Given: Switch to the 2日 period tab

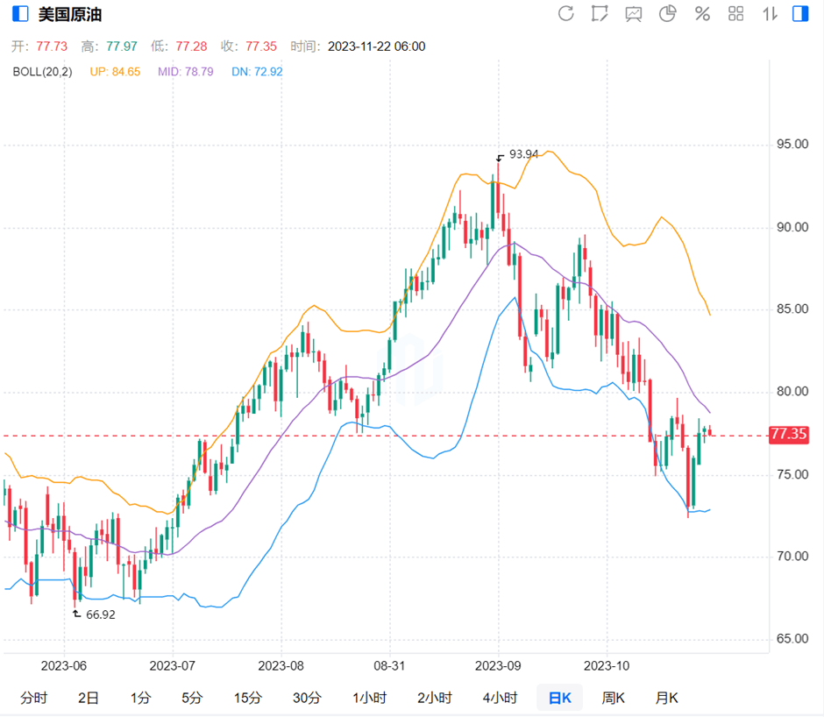Looking at the screenshot, I should click(x=88, y=698).
